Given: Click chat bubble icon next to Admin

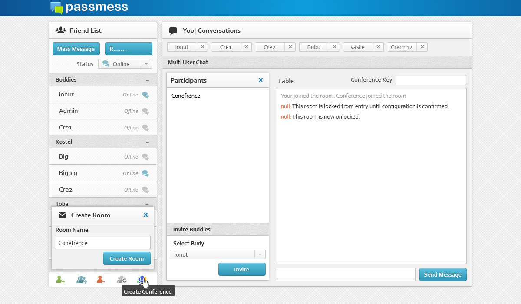Looking at the screenshot, I should (145, 111).
